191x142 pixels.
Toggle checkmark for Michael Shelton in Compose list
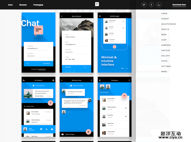point(126,108)
